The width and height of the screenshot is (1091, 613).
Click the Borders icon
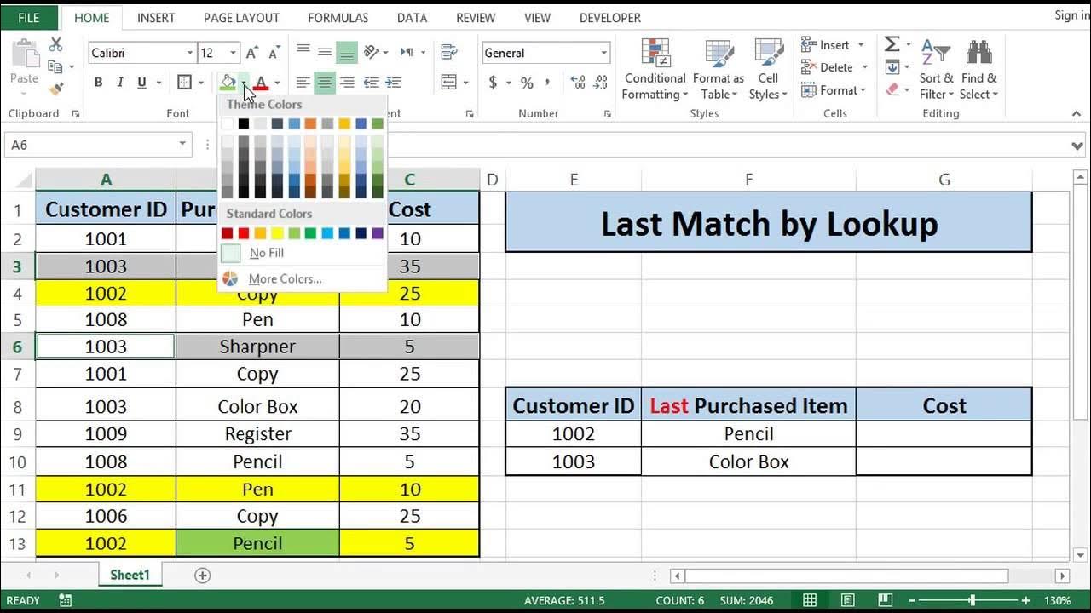pos(184,83)
